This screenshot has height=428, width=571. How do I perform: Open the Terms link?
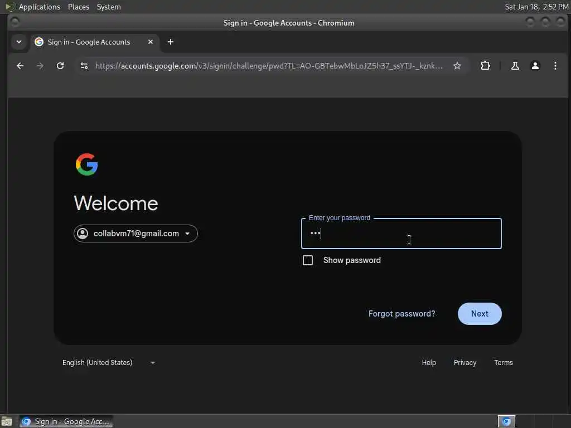pyautogui.click(x=504, y=362)
